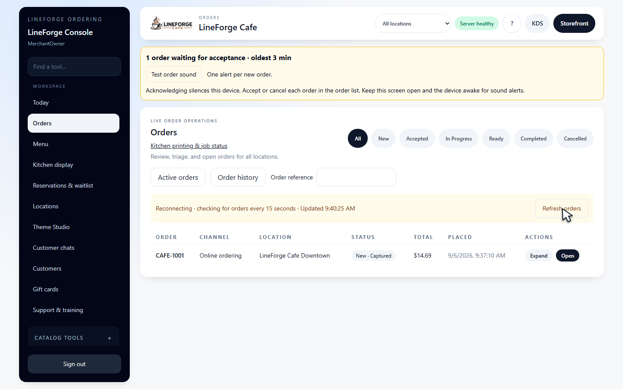Open the help question mark button
Image resolution: width=623 pixels, height=389 pixels.
[x=512, y=23]
